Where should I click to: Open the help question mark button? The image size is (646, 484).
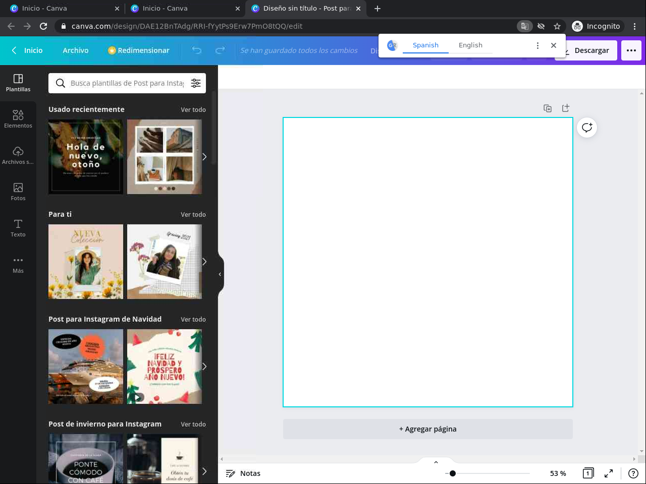[x=633, y=473]
